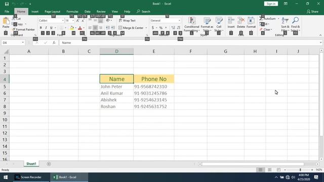Open Format as Table gallery
Image resolution: width=324 pixels, height=182 pixels.
(x=207, y=24)
